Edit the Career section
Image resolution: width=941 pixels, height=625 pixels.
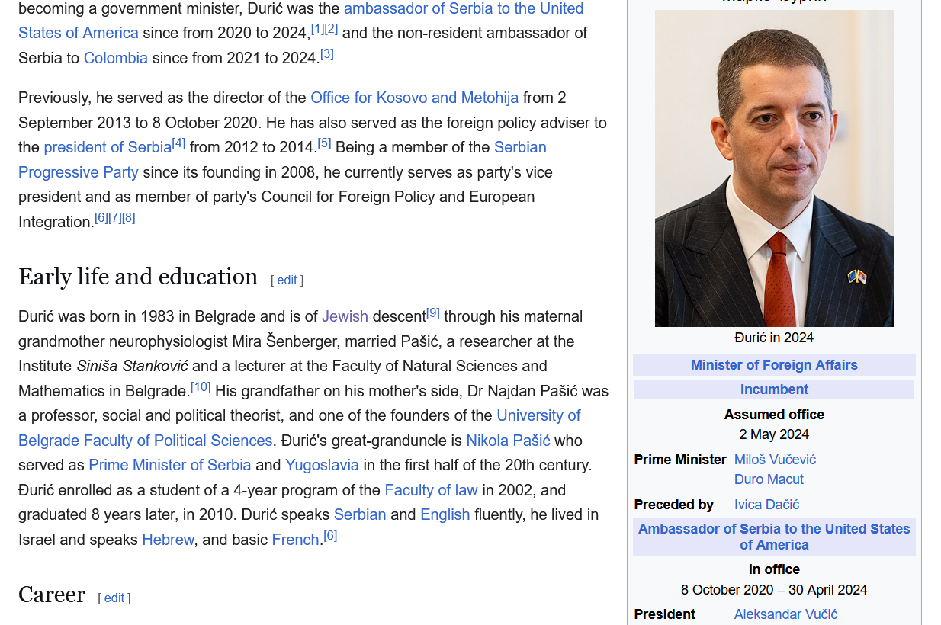pyautogui.click(x=114, y=598)
